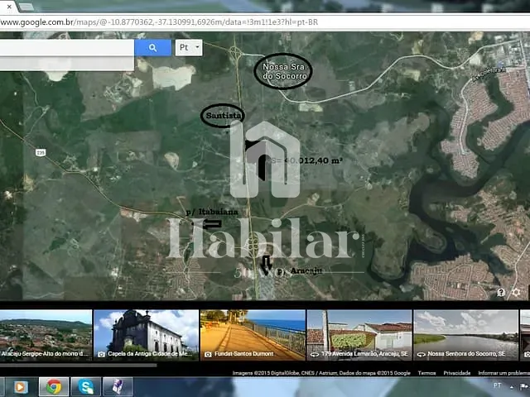Open the media player taskbar icon
Screen dimensions: 530x397
click(20, 387)
